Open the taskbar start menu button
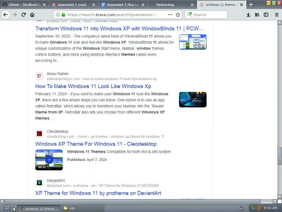The image size is (282, 212). (7, 208)
